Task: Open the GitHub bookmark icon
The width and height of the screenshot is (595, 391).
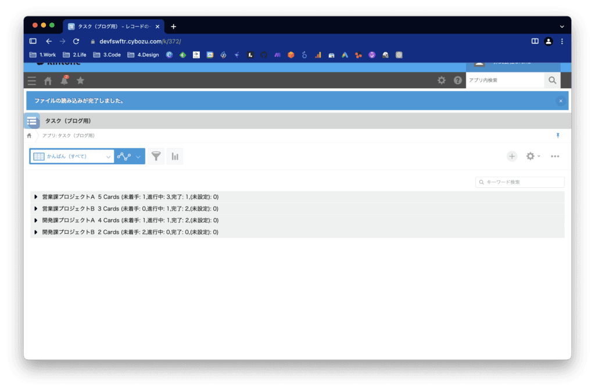Action: [x=264, y=55]
